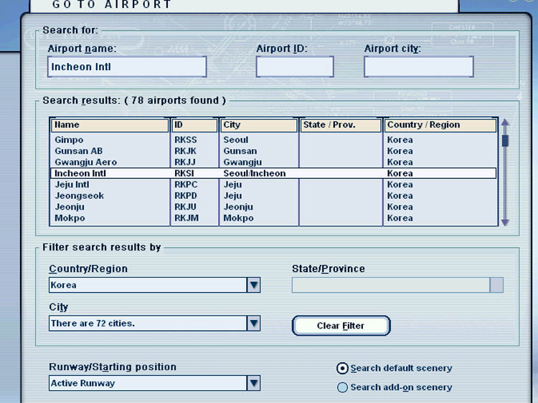Click the Airport name input field

click(x=127, y=67)
